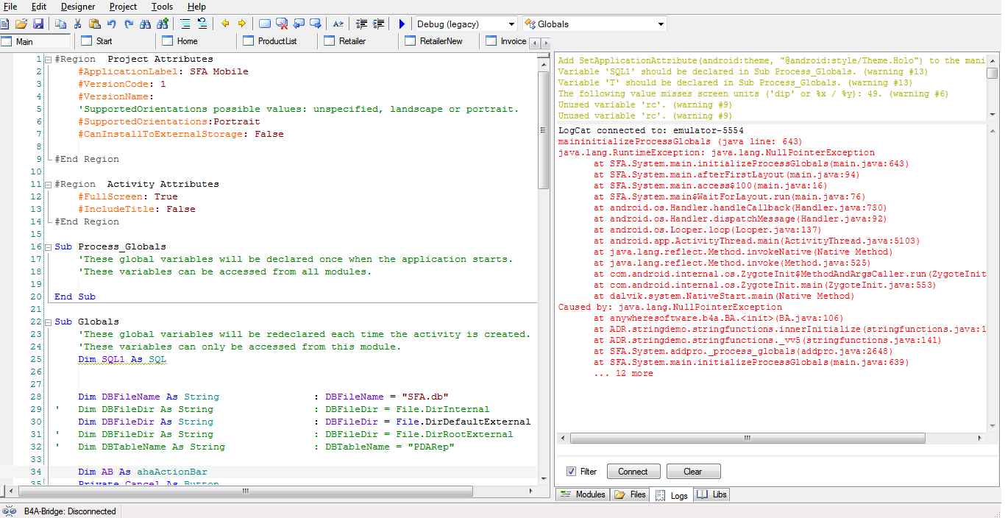Viewport: 1005px width, 518px height.
Task: Switch to the ProductList module tab
Action: [x=277, y=41]
